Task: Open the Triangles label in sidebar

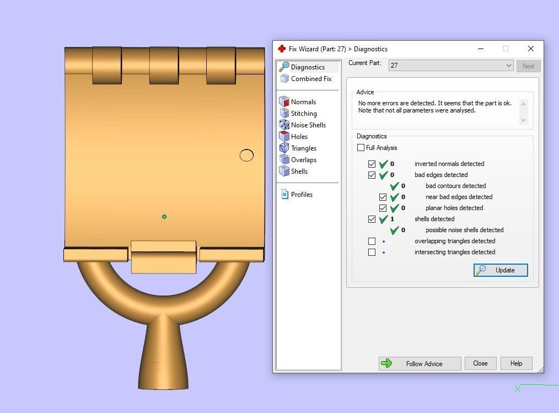Action: point(304,148)
